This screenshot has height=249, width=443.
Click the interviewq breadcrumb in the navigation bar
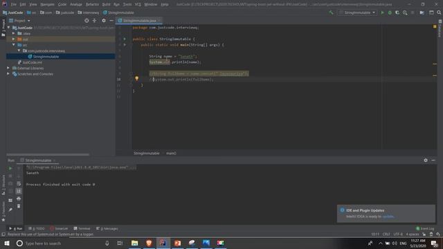89,12
